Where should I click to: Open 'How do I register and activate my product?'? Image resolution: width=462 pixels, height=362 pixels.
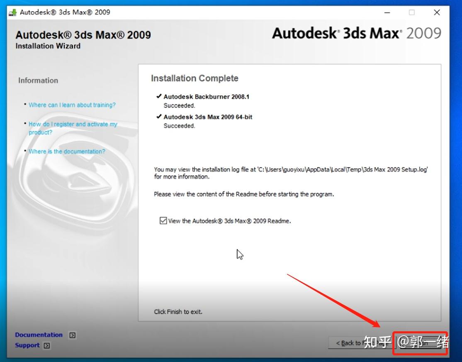point(73,128)
